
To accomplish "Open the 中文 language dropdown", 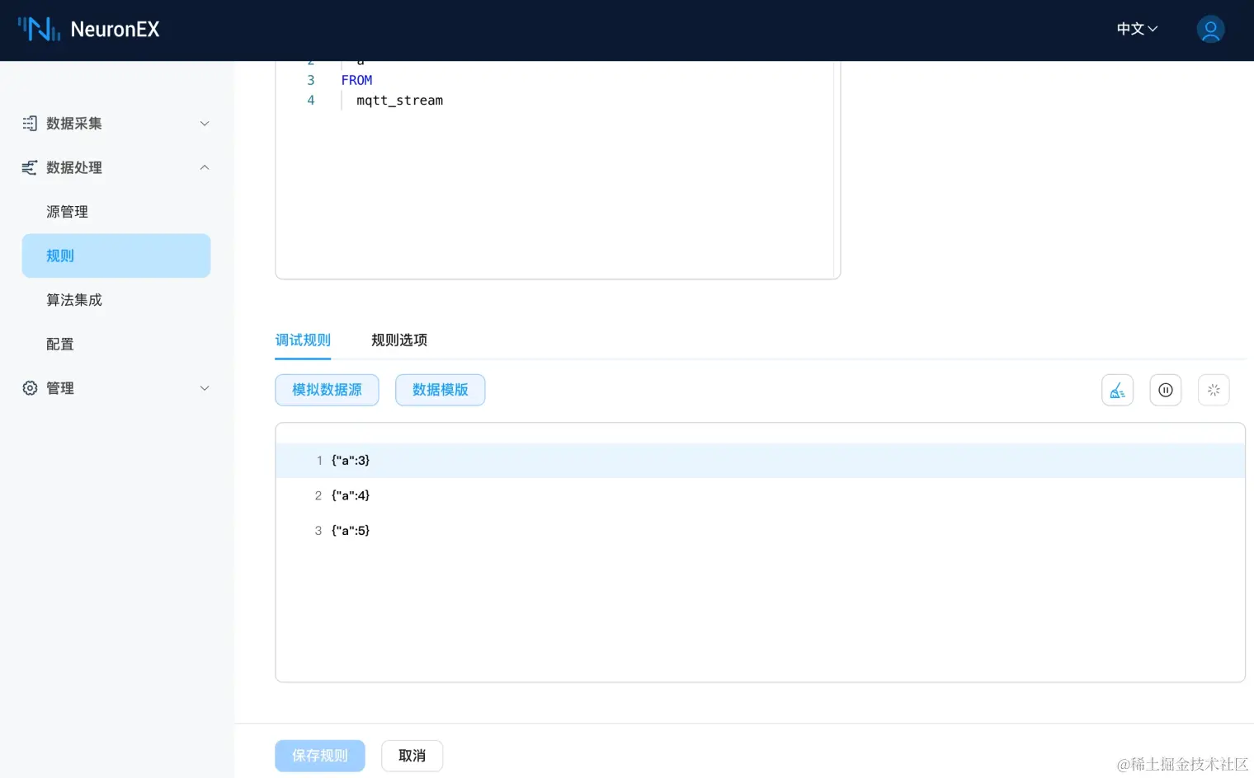I will pos(1137,29).
